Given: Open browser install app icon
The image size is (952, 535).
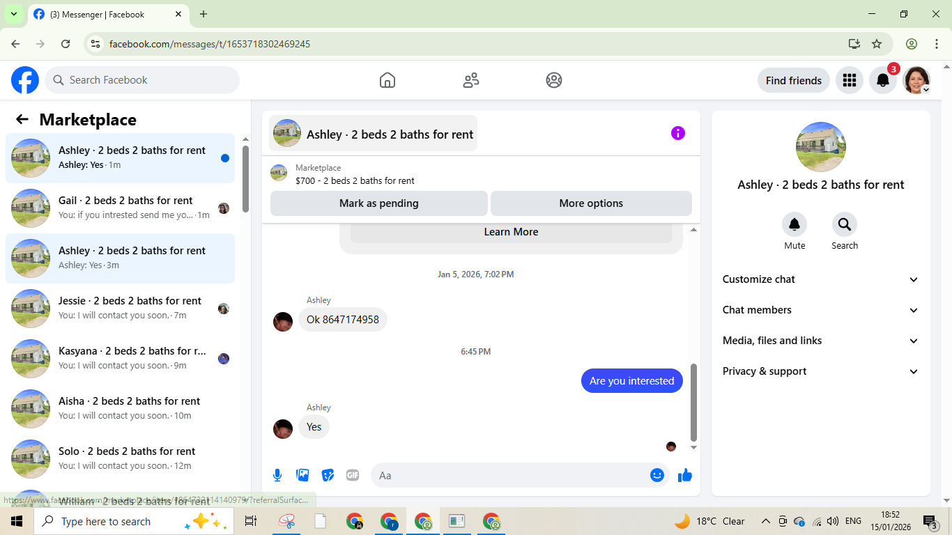Looking at the screenshot, I should 854,44.
